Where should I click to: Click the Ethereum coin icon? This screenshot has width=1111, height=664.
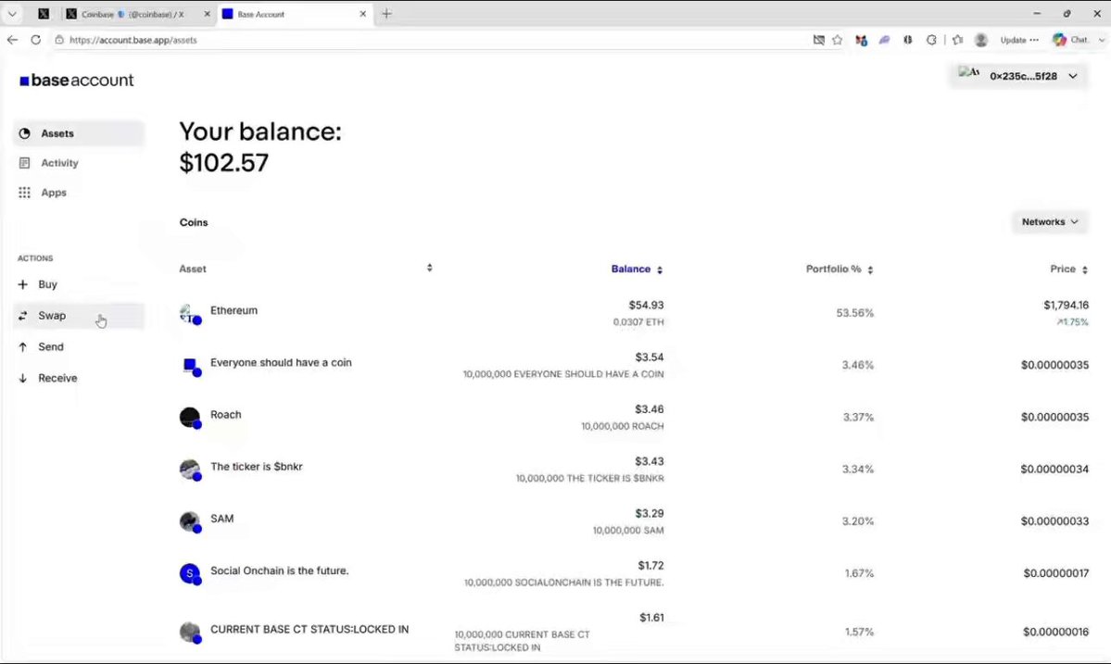(x=190, y=314)
